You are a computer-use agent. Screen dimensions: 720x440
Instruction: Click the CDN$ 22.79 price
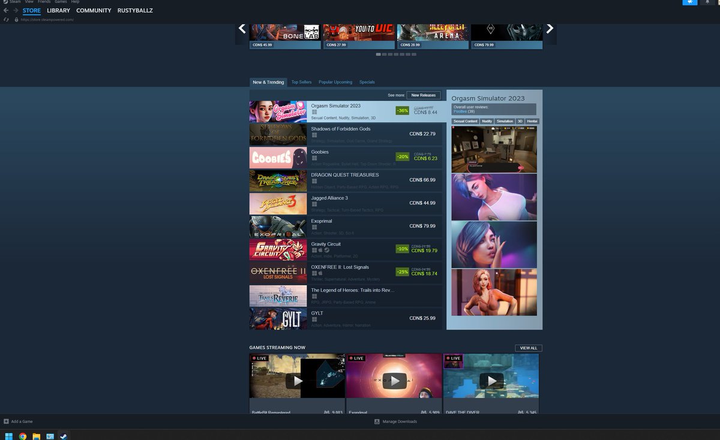(x=422, y=134)
